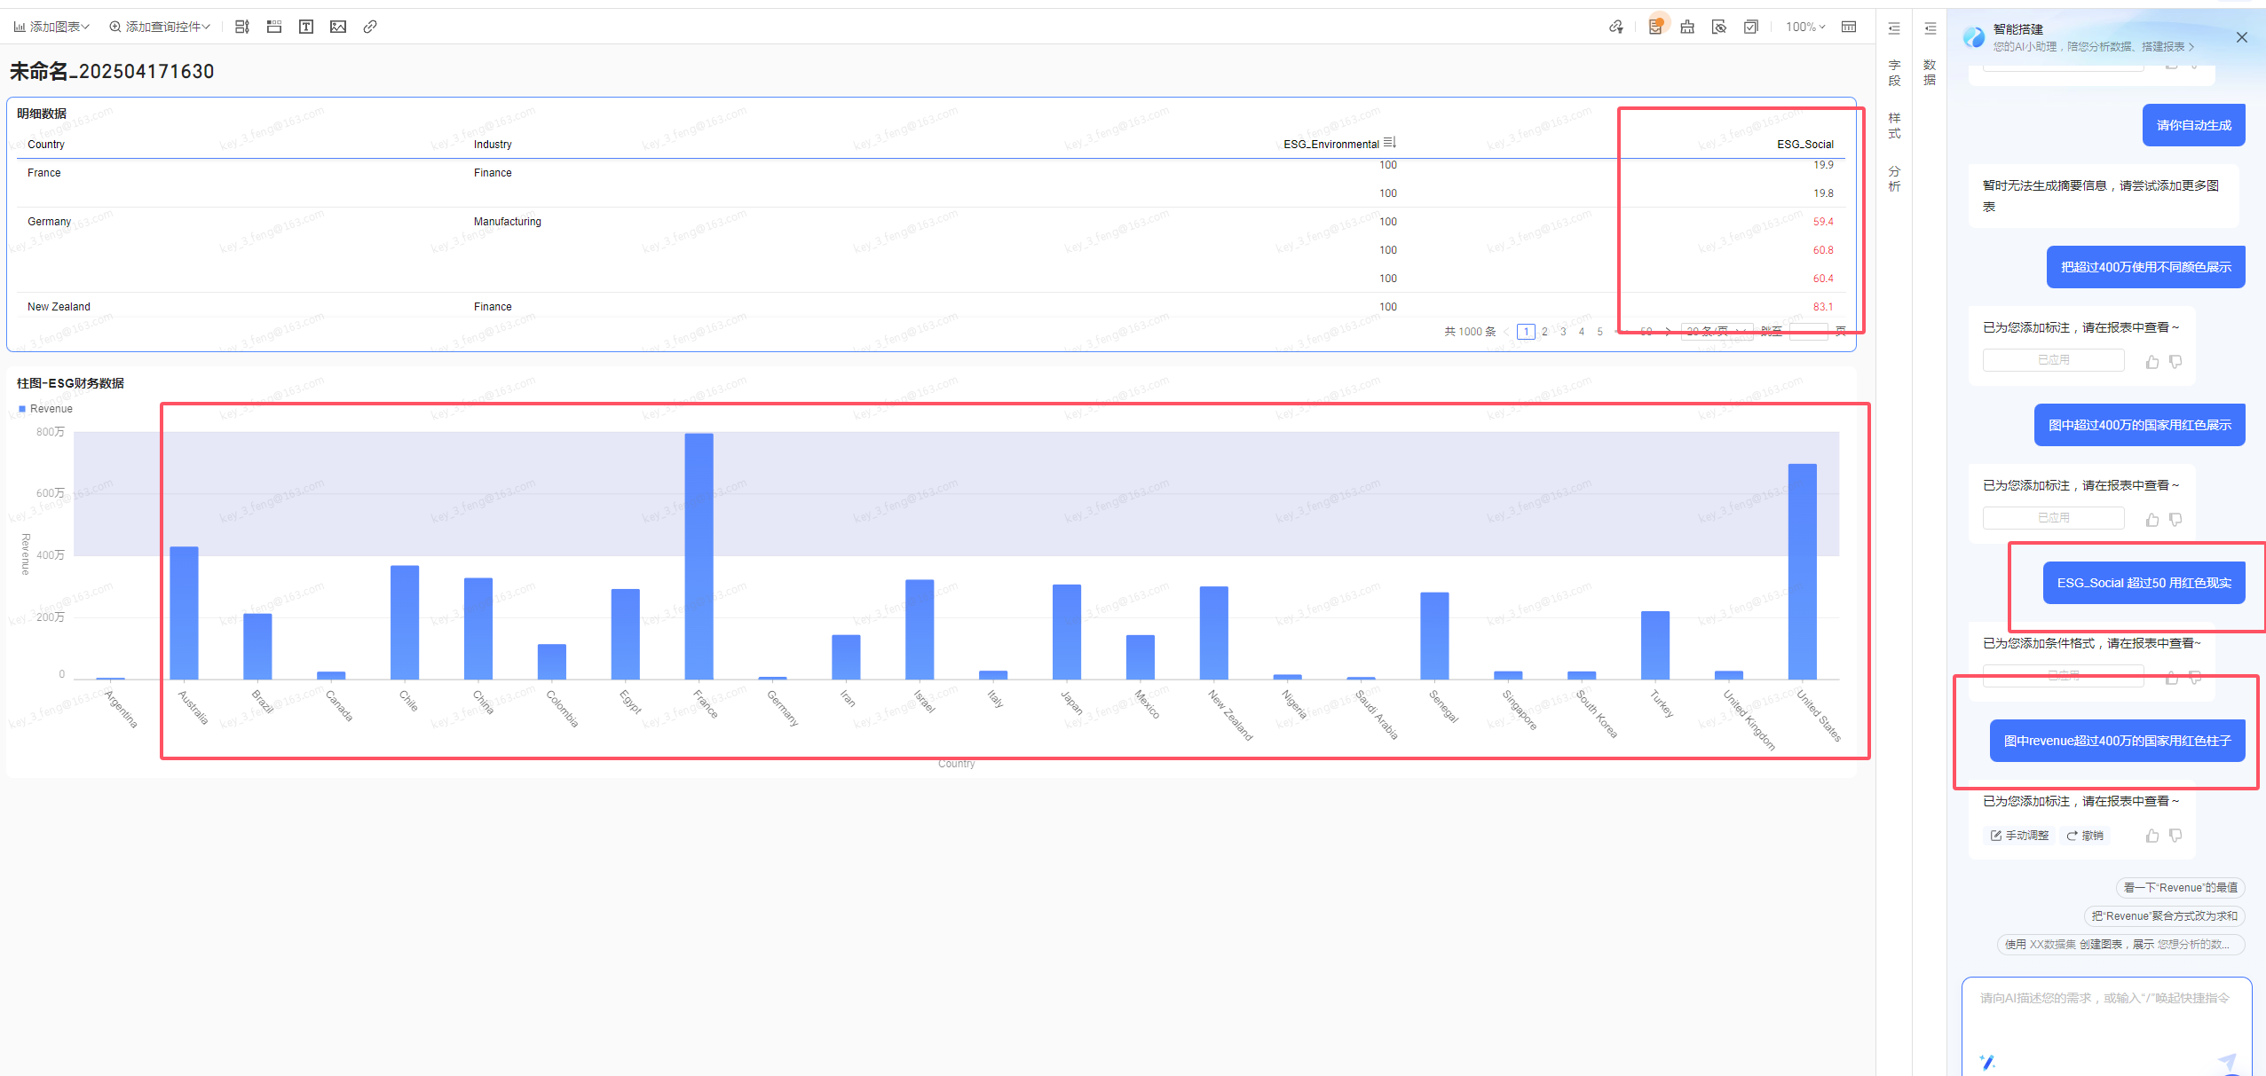
Task: Click the thumbs-down icon under last reply
Action: click(2175, 836)
